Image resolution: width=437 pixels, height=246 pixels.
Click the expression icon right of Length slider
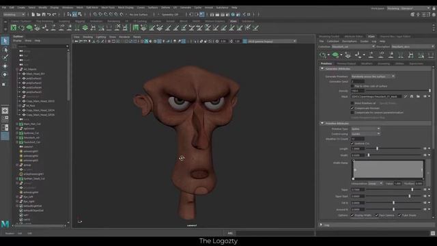click(x=425, y=149)
